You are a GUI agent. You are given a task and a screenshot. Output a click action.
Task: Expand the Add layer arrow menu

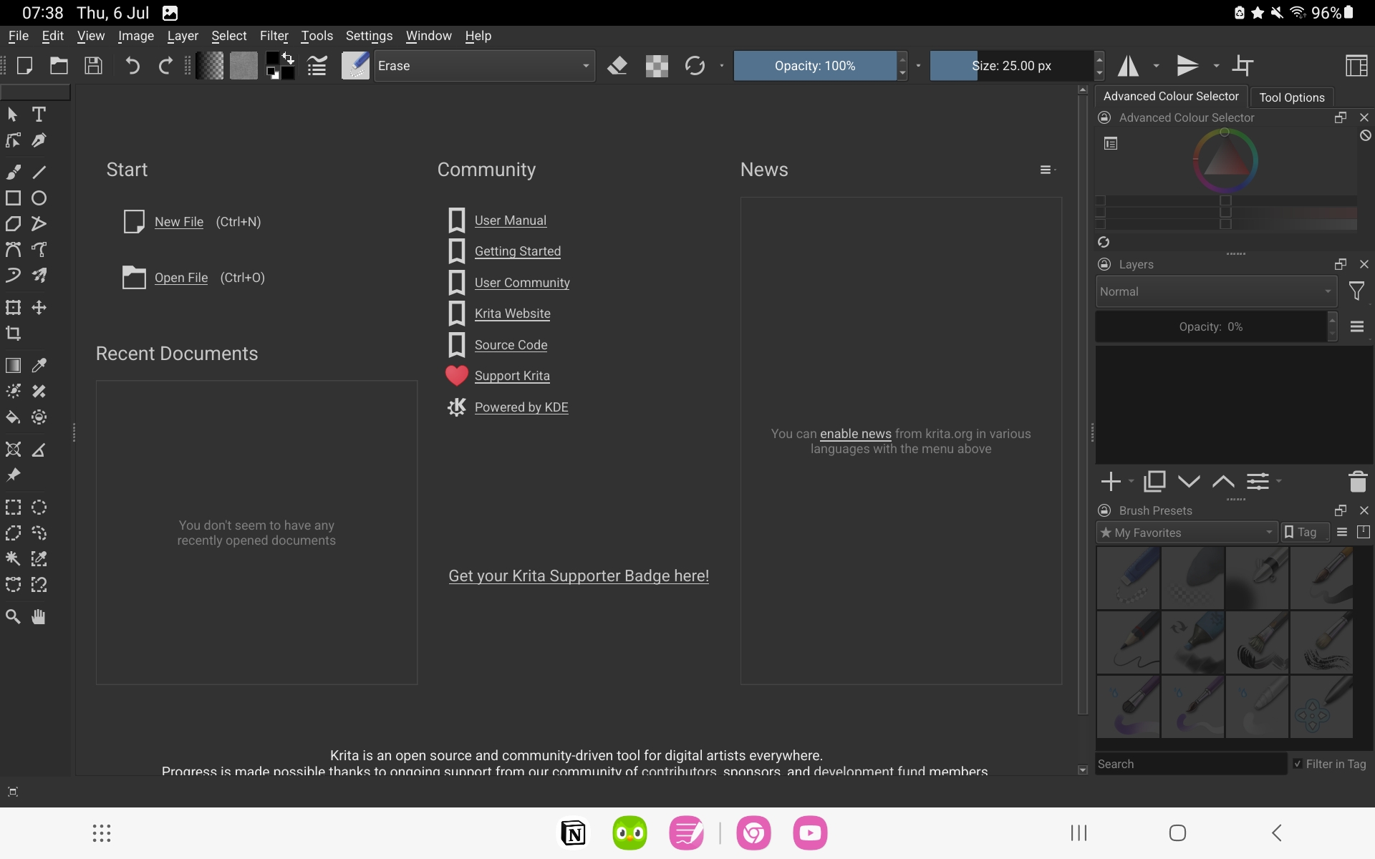[x=1132, y=482]
